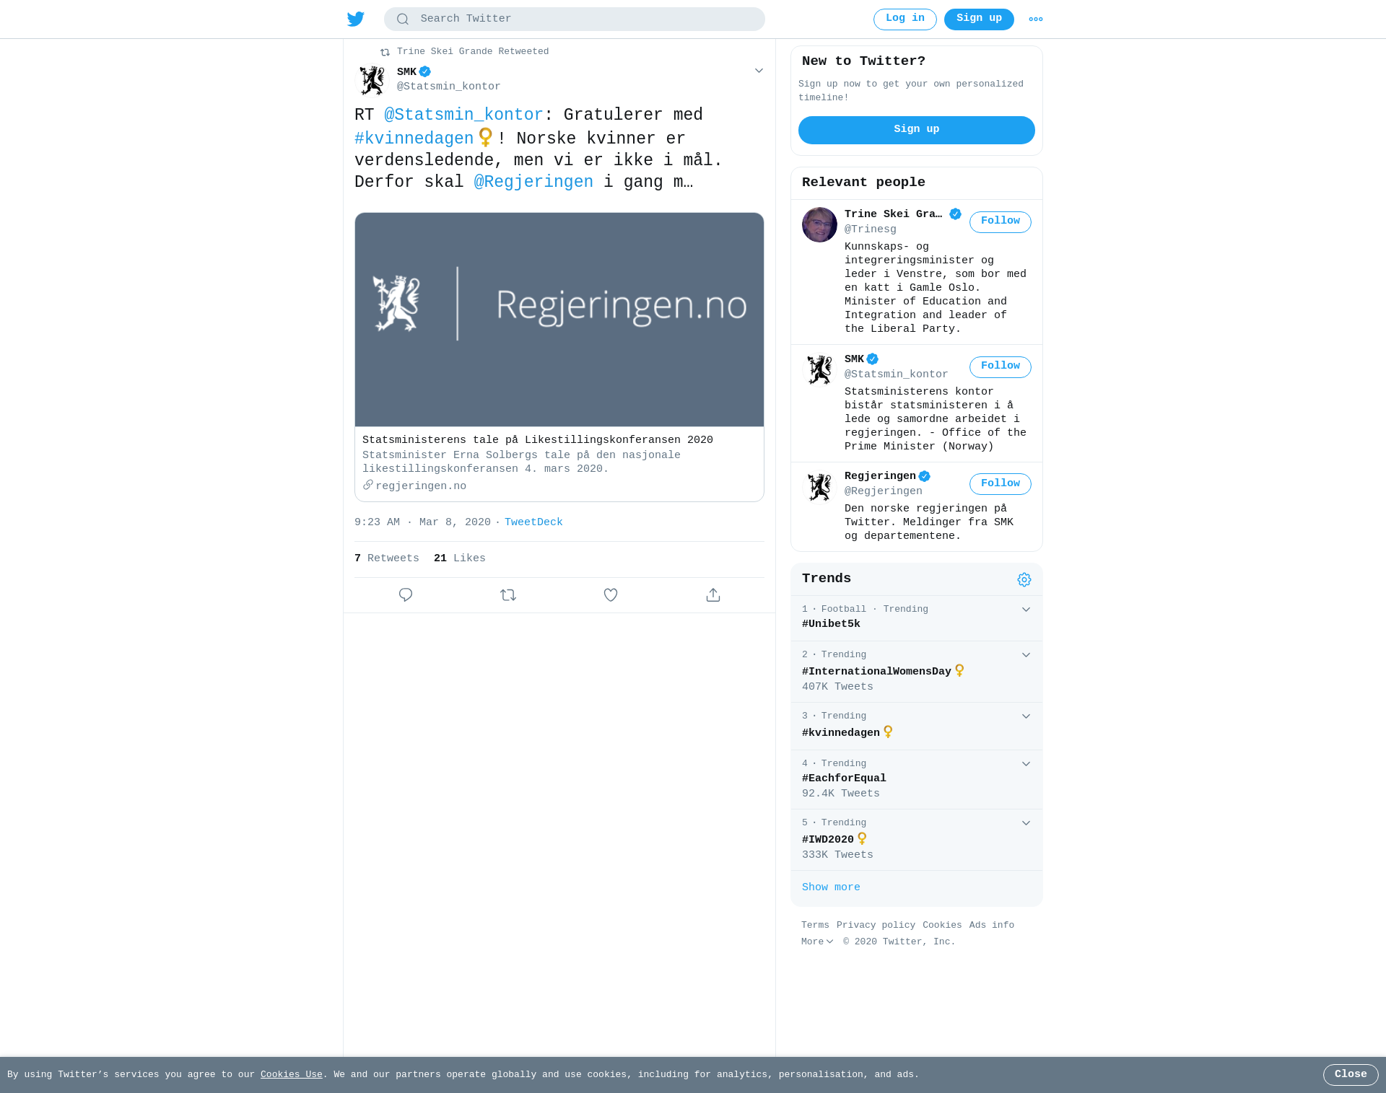
Task: Open the reply speech bubble icon
Action: point(406,595)
